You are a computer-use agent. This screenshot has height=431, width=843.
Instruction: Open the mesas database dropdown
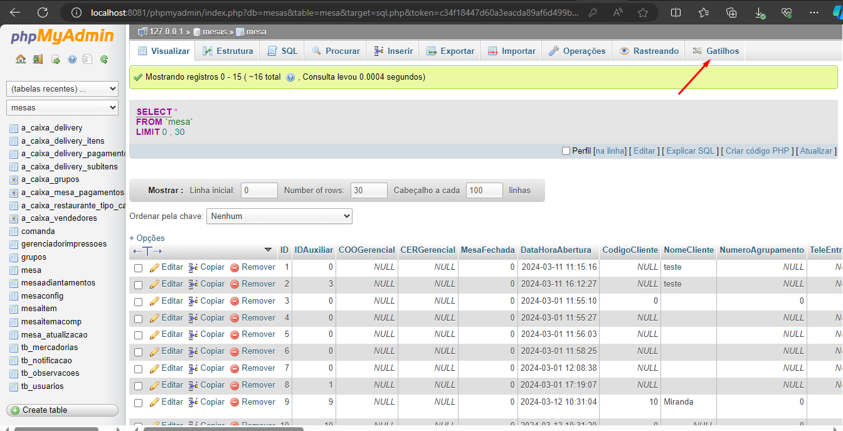tap(62, 108)
